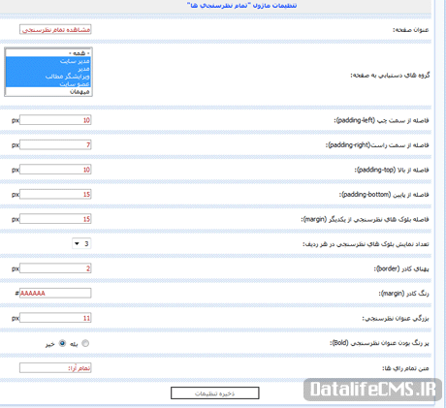Image resolution: width=446 pixels, height=408 pixels.
Task: Click the page title input field
Action: (55, 29)
